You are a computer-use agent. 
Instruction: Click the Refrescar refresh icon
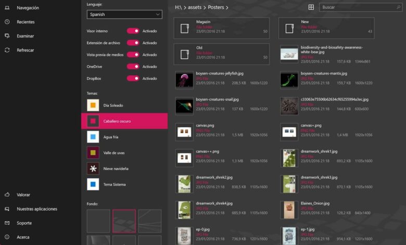(7, 50)
